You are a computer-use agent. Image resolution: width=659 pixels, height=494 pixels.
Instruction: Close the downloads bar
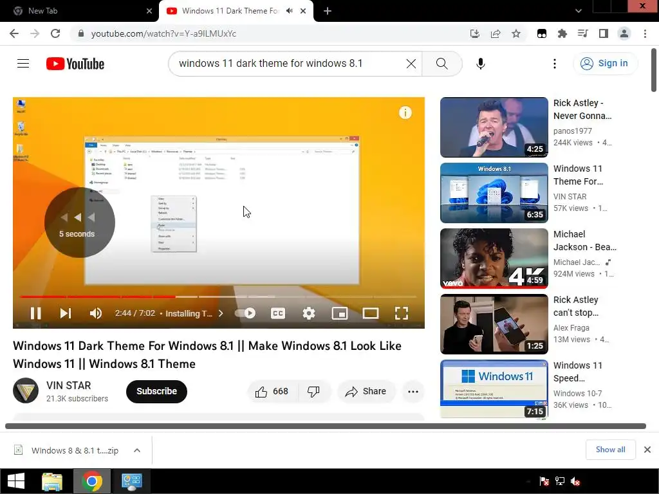[x=647, y=450]
